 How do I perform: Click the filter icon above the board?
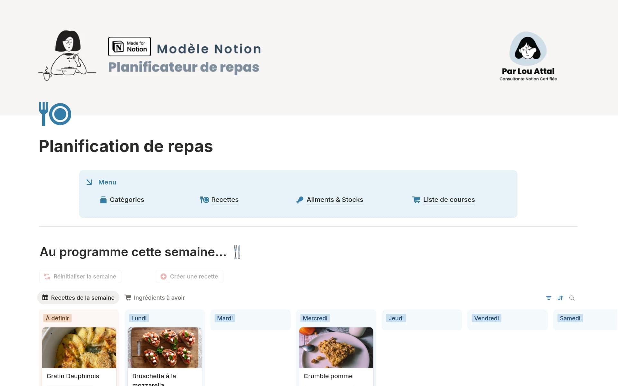click(548, 298)
